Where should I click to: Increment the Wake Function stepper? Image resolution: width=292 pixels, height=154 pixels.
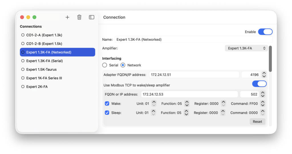[x=187, y=102]
